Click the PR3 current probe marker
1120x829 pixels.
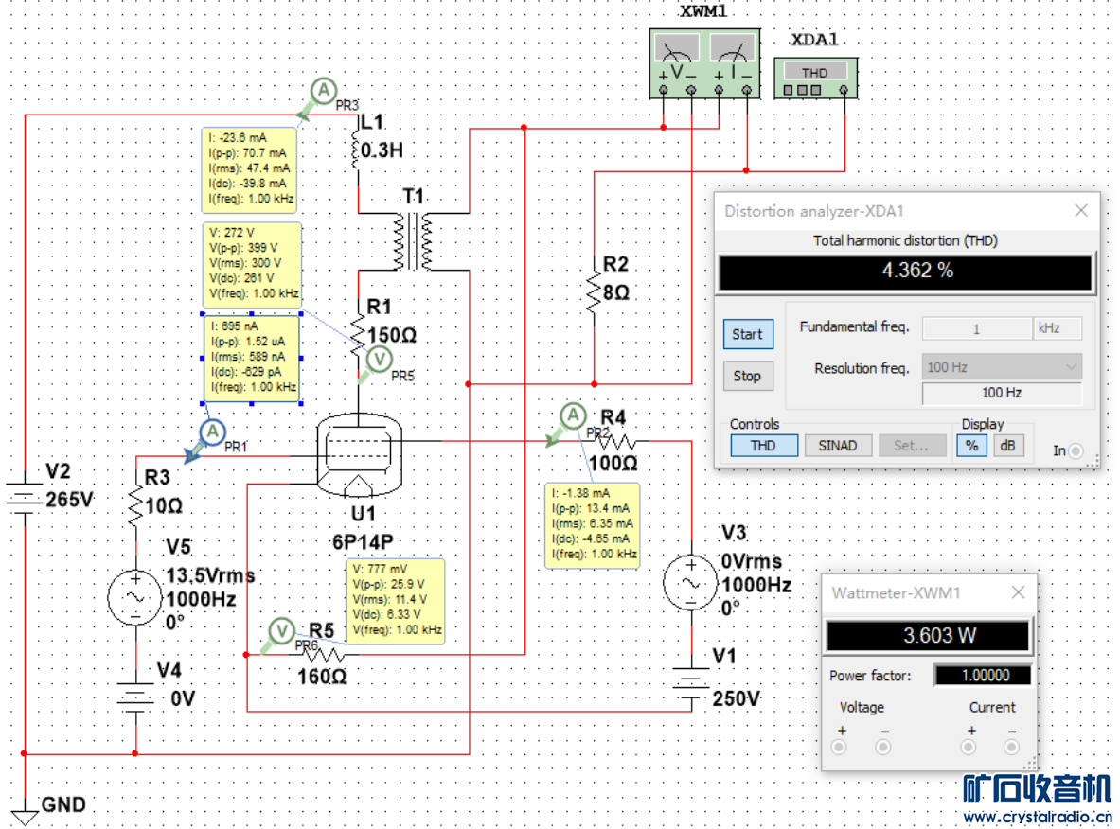[x=324, y=91]
